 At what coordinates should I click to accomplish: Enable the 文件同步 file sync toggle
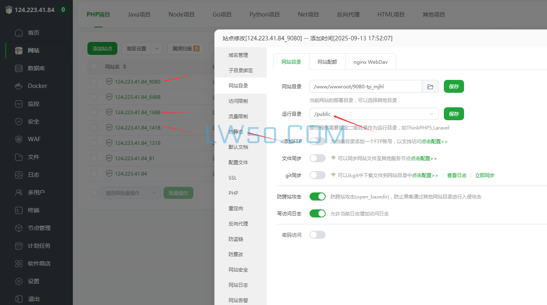click(318, 158)
